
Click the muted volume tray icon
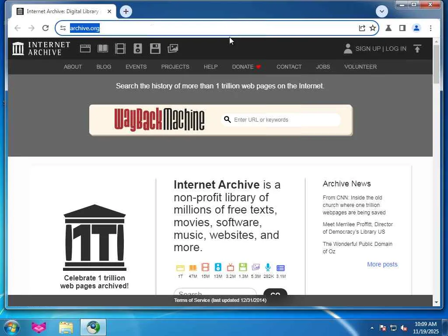coord(404,328)
